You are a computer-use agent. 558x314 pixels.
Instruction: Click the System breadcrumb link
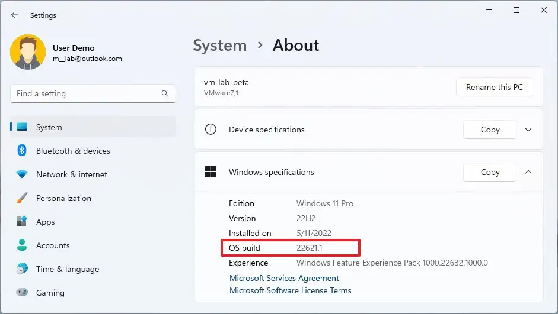coord(220,46)
